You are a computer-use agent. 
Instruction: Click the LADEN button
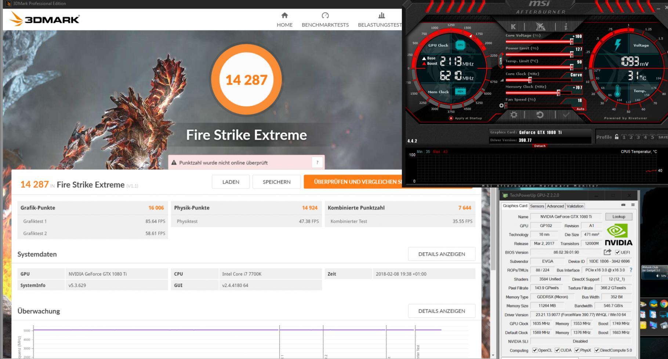tap(231, 182)
